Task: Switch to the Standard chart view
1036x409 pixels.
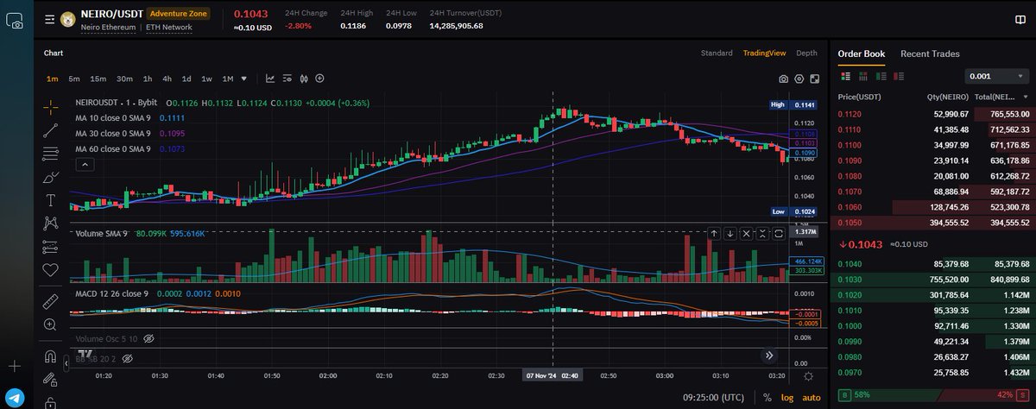Action: pyautogui.click(x=717, y=53)
